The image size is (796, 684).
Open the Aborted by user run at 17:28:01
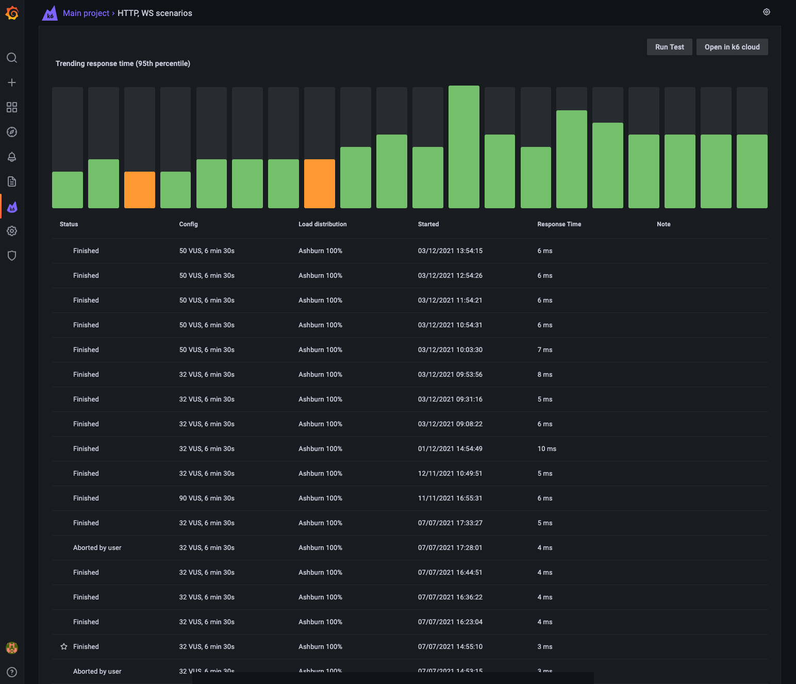pos(410,548)
